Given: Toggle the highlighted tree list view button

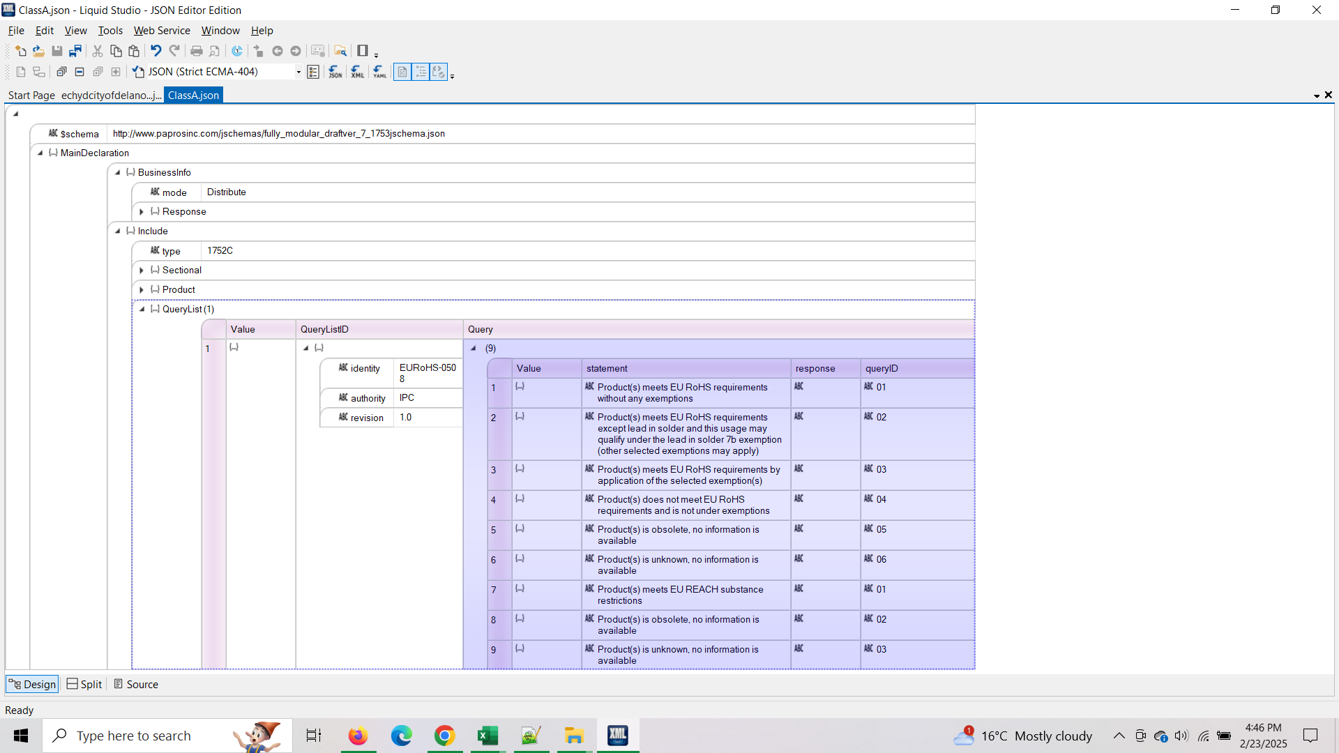Looking at the screenshot, I should [x=421, y=72].
